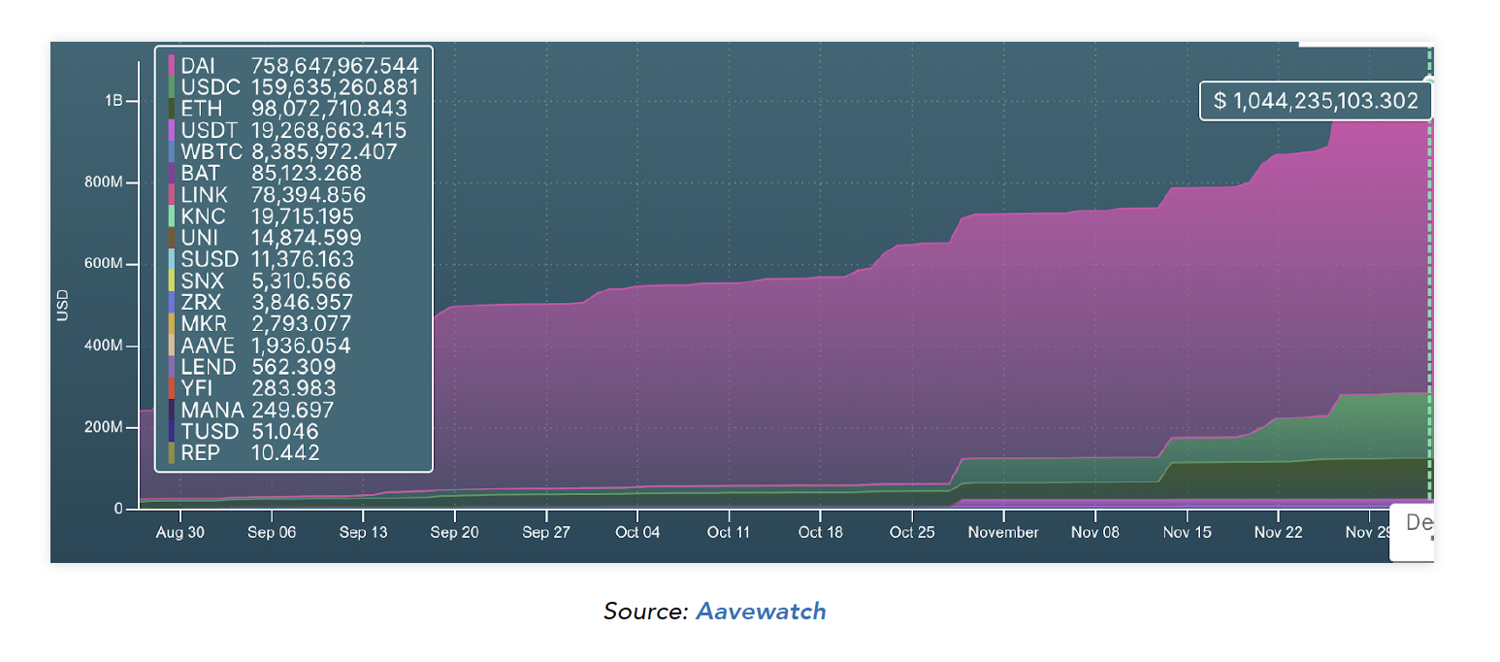Screen dimensions: 1500x662
Task: Click the Nov 15 x-axis tick label
Action: tap(1188, 532)
